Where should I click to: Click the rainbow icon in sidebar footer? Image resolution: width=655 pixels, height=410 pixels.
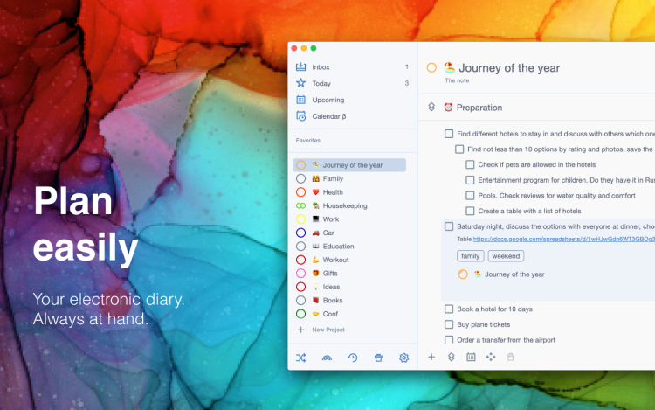327,358
